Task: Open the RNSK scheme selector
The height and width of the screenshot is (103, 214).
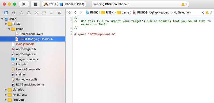Action: [50, 4]
